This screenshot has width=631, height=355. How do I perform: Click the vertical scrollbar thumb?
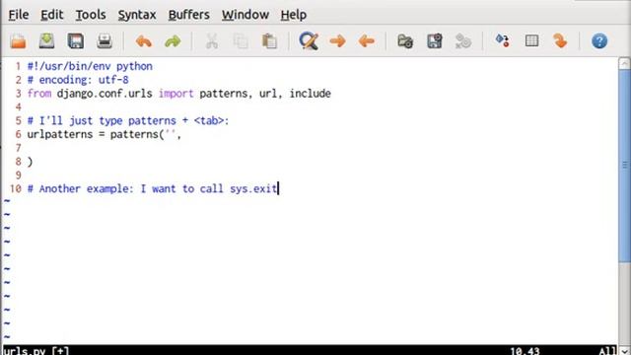click(x=624, y=167)
